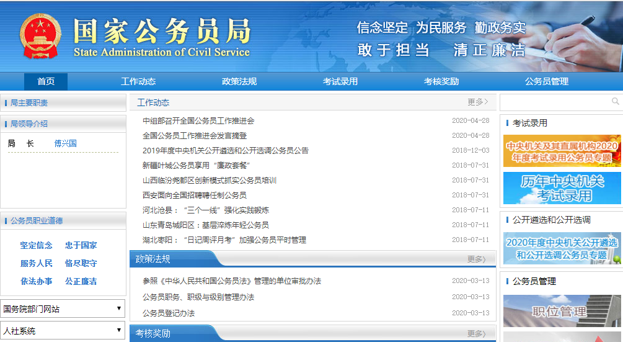Click 更多 in the 政策法规 section
This screenshot has width=623, height=342.
coord(476,259)
